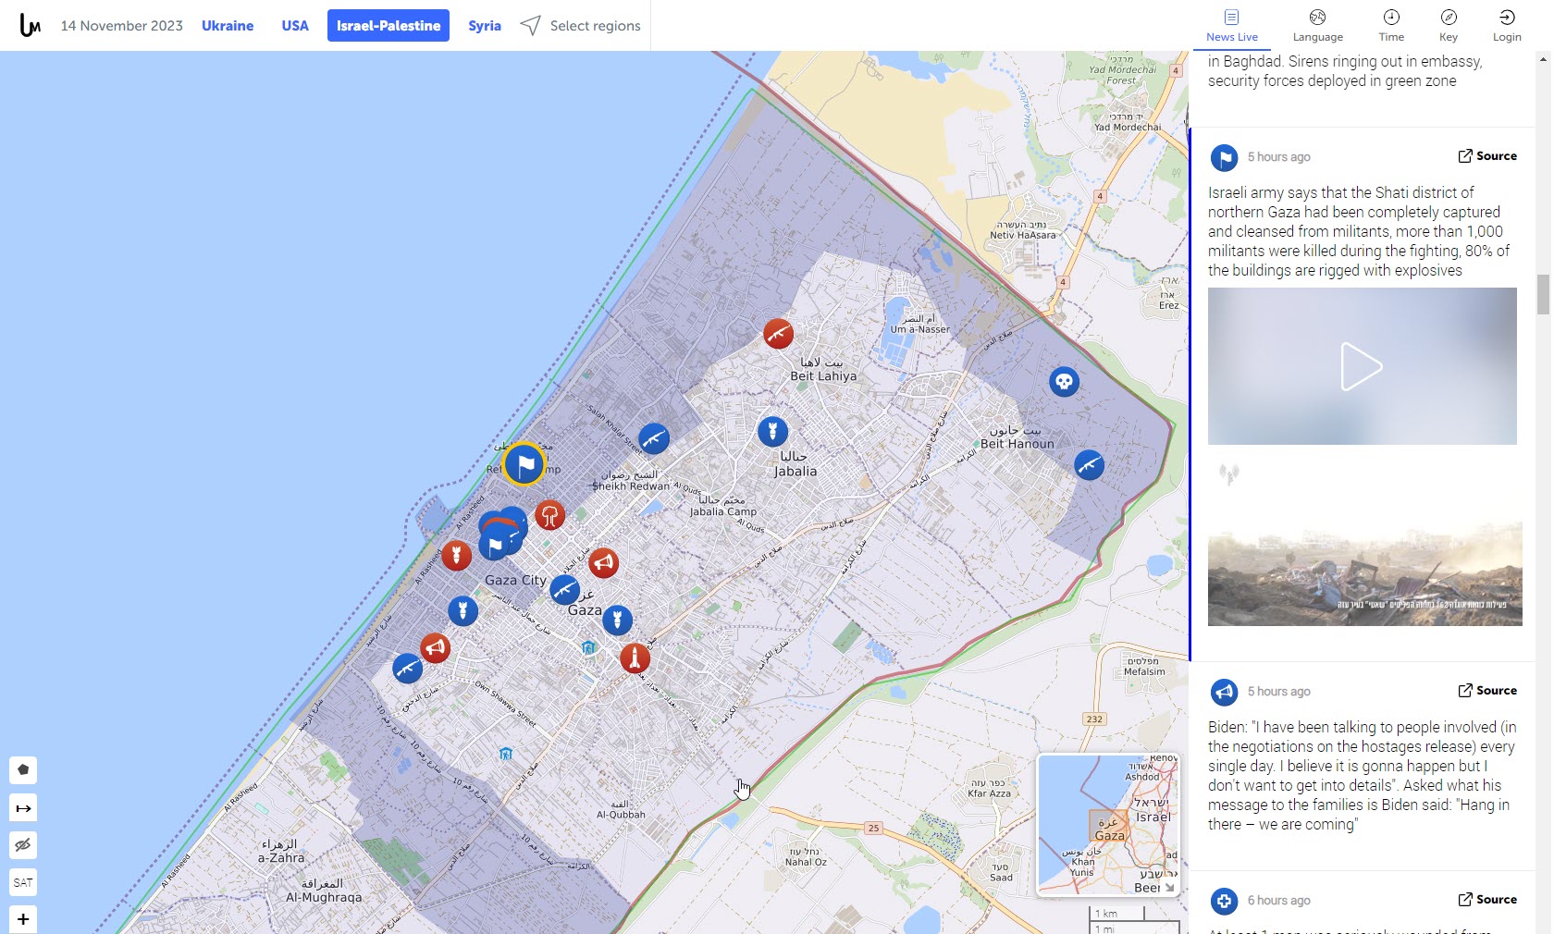Expand the minimap with the arrow icon
1554x934 pixels.
1169,888
